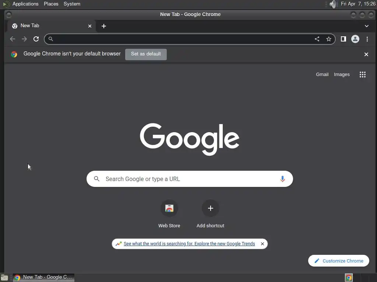Expand the tab search dropdown arrow
377x282 pixels.
coord(366,26)
